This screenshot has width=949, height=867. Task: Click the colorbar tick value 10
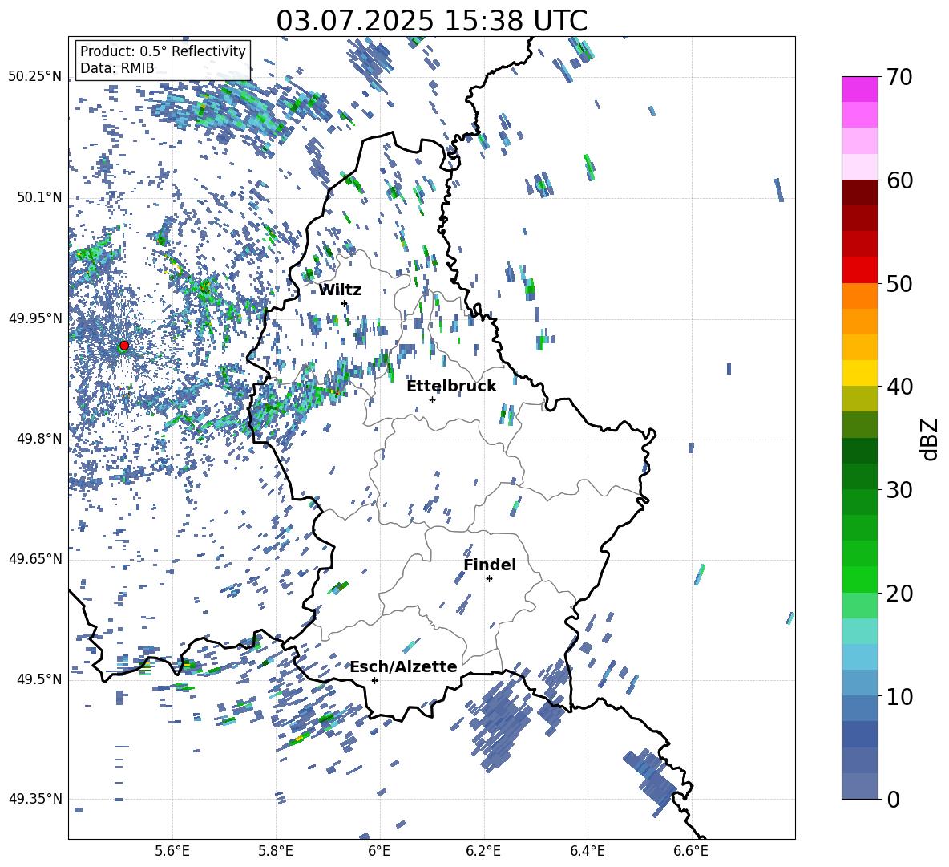tap(899, 696)
